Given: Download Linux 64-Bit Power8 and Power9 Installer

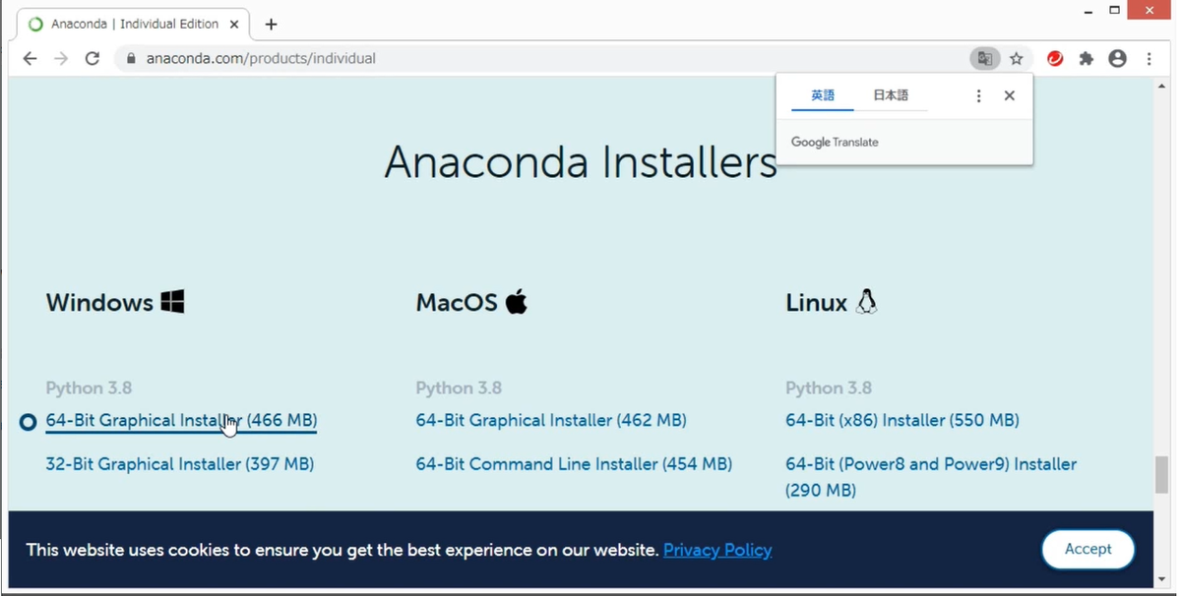Looking at the screenshot, I should tap(931, 477).
